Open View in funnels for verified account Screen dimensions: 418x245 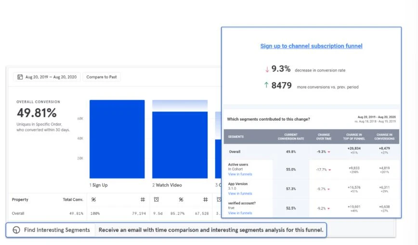click(x=240, y=213)
